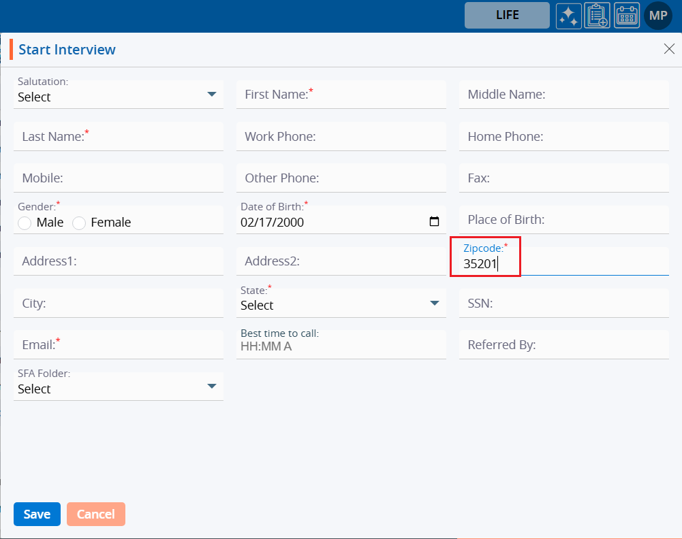
Task: Click the Cancel button
Action: [95, 514]
